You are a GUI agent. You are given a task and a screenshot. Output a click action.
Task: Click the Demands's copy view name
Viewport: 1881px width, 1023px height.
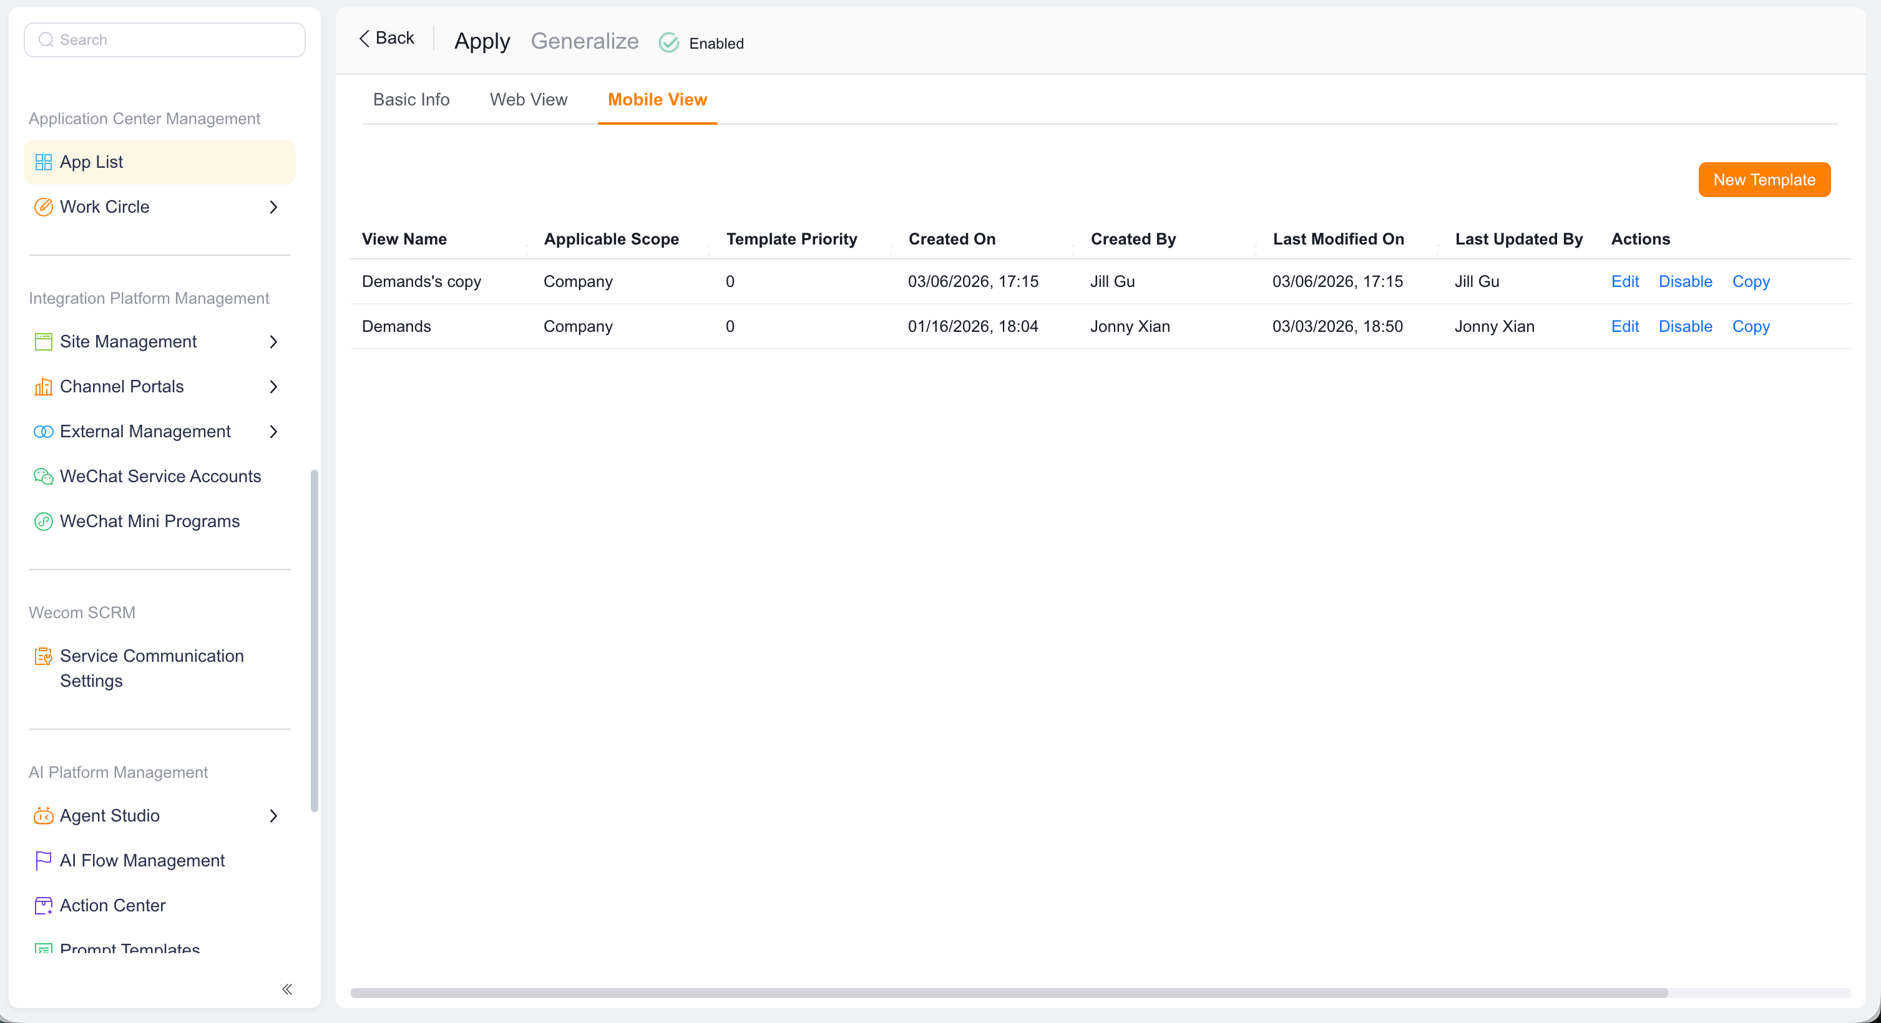pos(421,282)
